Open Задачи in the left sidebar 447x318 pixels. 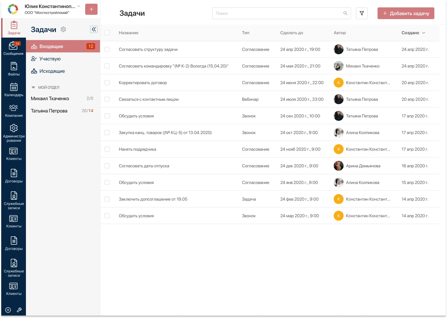14,28
